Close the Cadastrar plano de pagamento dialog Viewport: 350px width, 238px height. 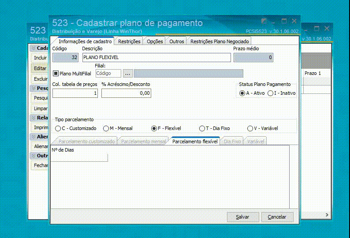coord(294,21)
